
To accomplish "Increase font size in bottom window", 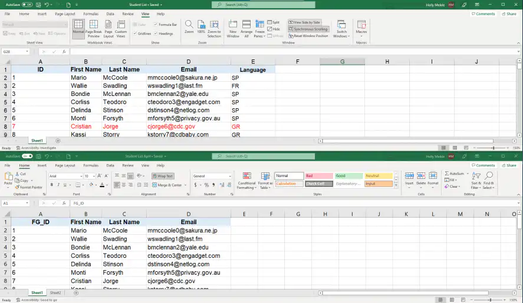I will click(100, 176).
